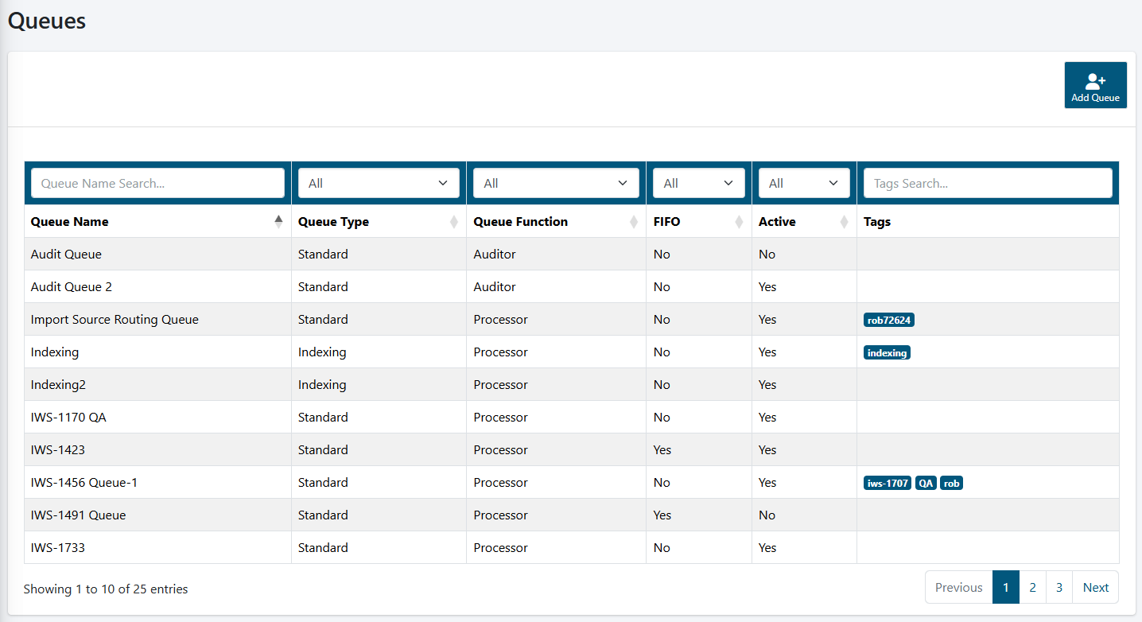Screen dimensions: 1142x622
Task: Sort by the Queue Function column header
Action: click(556, 222)
